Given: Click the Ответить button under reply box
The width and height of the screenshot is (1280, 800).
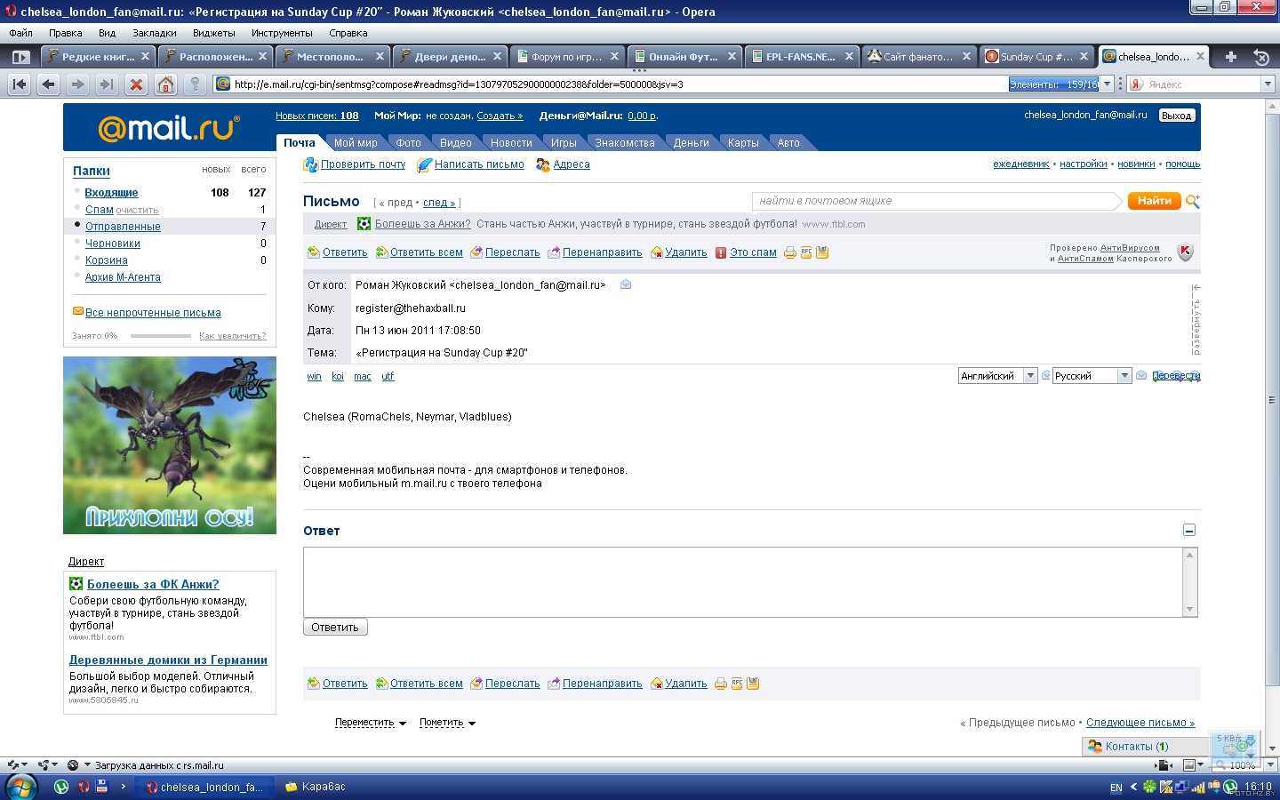Looking at the screenshot, I should click(335, 628).
